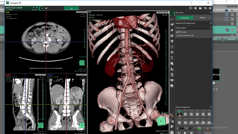238x134 pixels.
Task: Click the eject-shaped icon in sidebar
Action: [172, 30]
